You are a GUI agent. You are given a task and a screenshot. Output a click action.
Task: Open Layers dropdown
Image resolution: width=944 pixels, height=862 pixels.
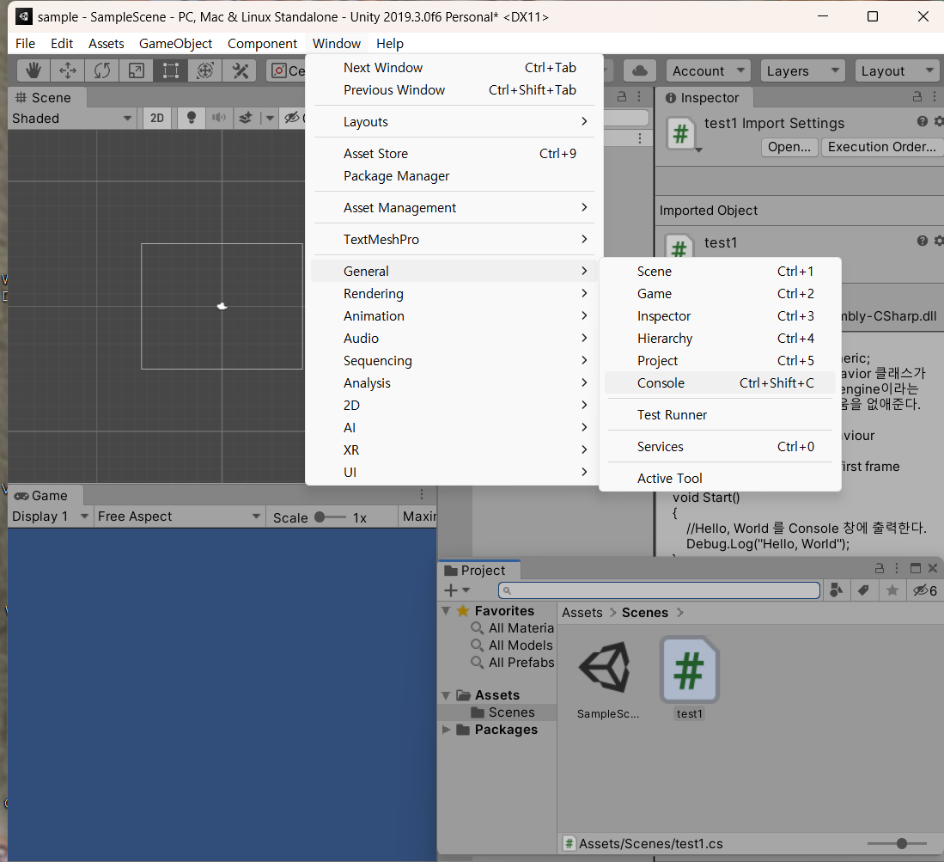tap(802, 70)
